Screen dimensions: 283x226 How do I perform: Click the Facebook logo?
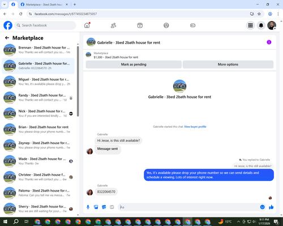pyautogui.click(x=8, y=25)
